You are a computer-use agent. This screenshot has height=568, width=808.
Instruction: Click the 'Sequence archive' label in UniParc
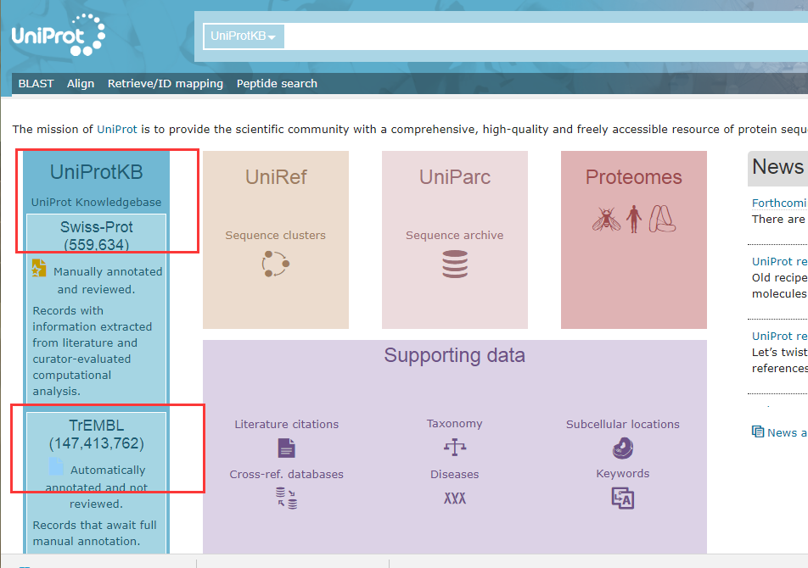tap(455, 235)
